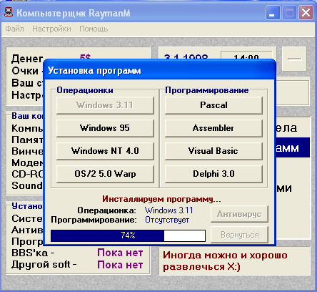The height and width of the screenshot is (292, 317).
Task: Minimize the Компьютерщик RaymanM window
Action: tap(273, 13)
